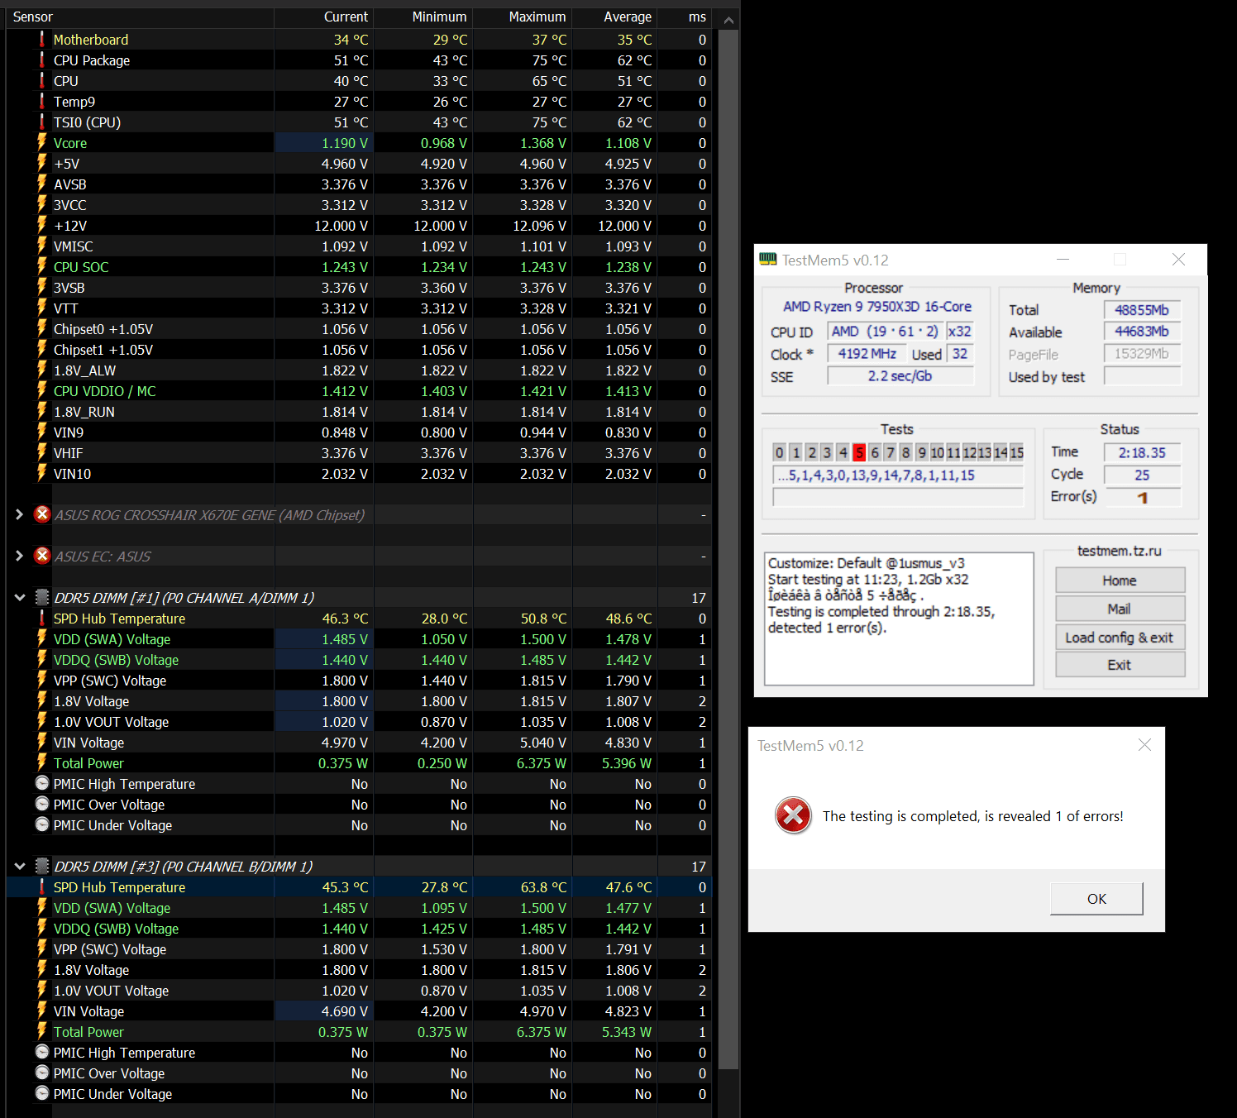This screenshot has height=1118, width=1237.
Task: Click the SSE 2.2 sec/Gb field
Action: (x=900, y=376)
